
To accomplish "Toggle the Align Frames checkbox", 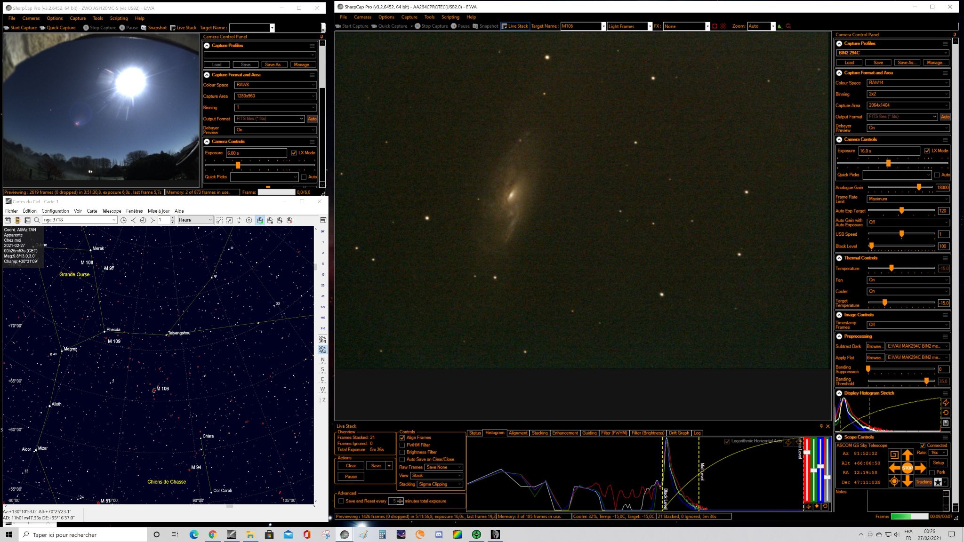I will (402, 438).
